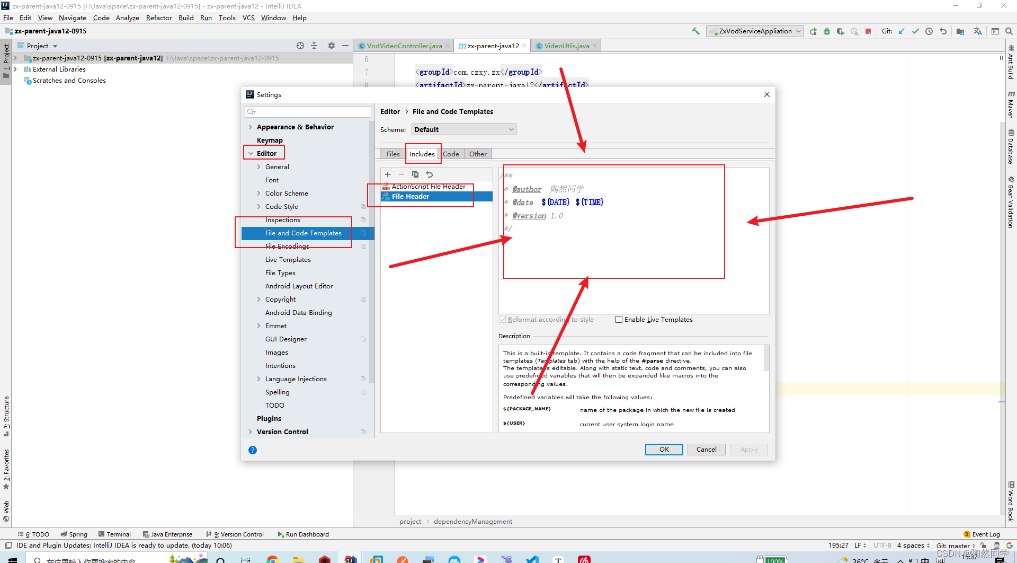Viewport: 1017px width, 563px height.
Task: Expand the General settings node
Action: point(258,167)
